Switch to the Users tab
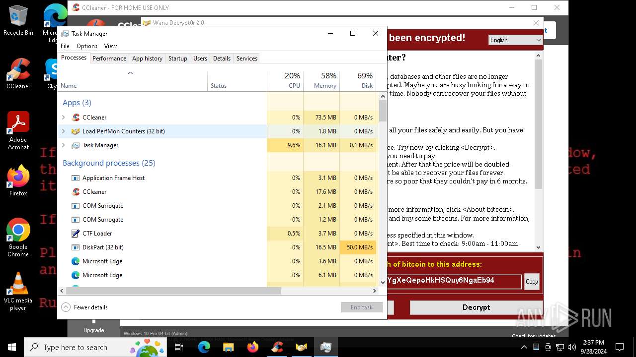Screen dimensions: 636x357 pyautogui.click(x=200, y=58)
